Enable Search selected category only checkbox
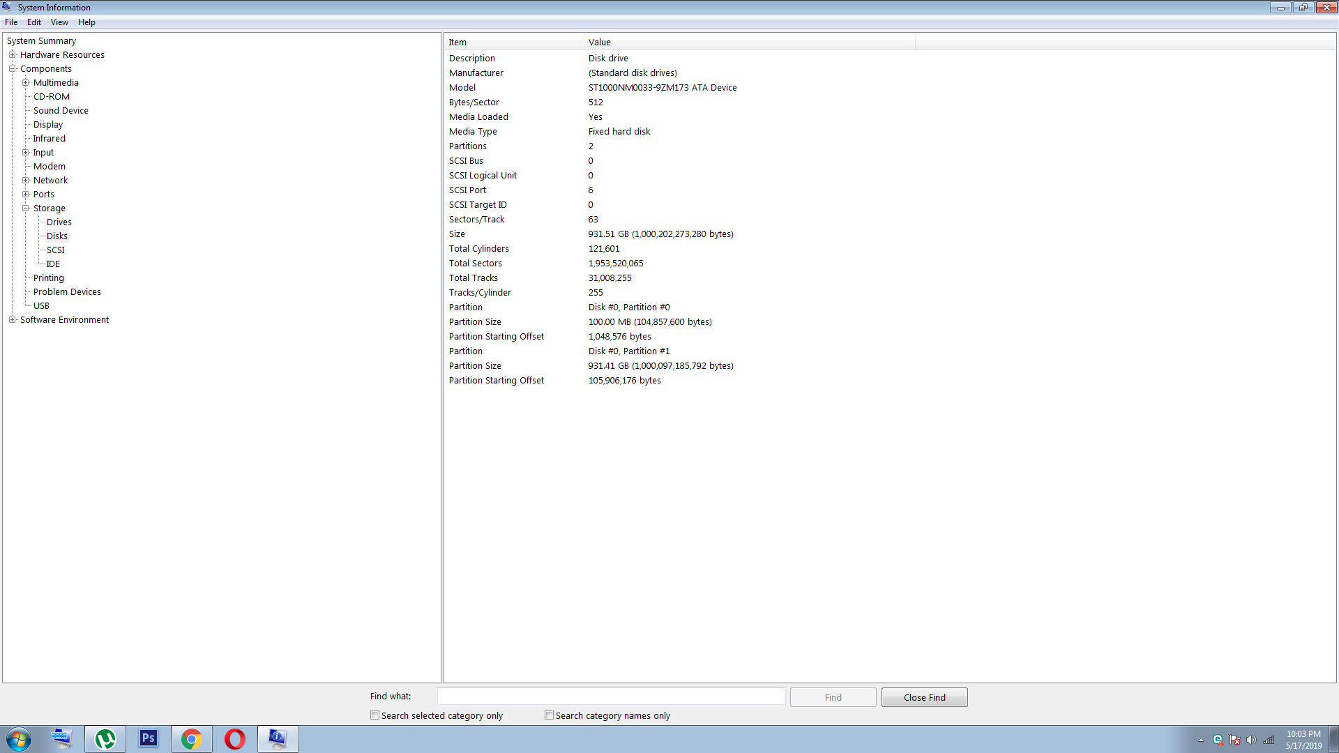Image resolution: width=1339 pixels, height=753 pixels. click(x=375, y=715)
